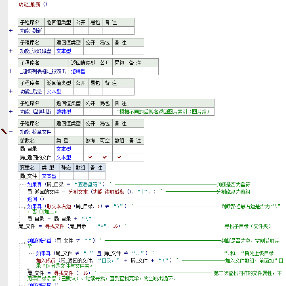This screenshot has width=286, height=286.
Task: Click comment 分割磁盘为数组
Action: click(233, 192)
